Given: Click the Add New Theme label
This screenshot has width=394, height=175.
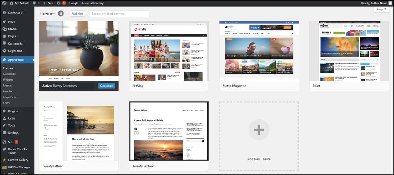Looking at the screenshot, I should point(259,159).
